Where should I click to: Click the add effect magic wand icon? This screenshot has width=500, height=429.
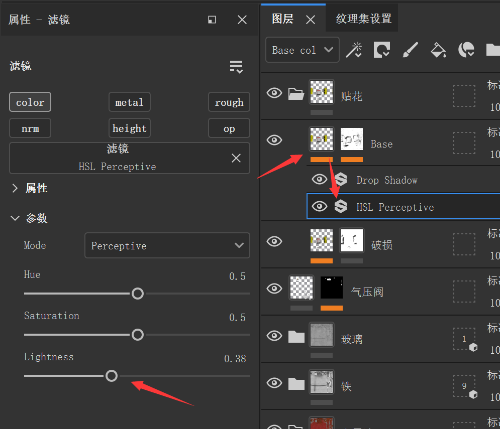pyautogui.click(x=354, y=50)
